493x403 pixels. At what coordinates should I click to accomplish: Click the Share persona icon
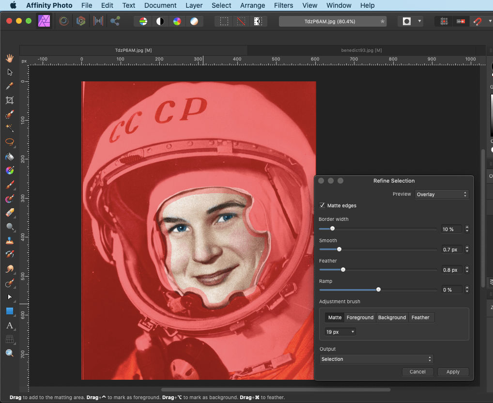pos(115,21)
